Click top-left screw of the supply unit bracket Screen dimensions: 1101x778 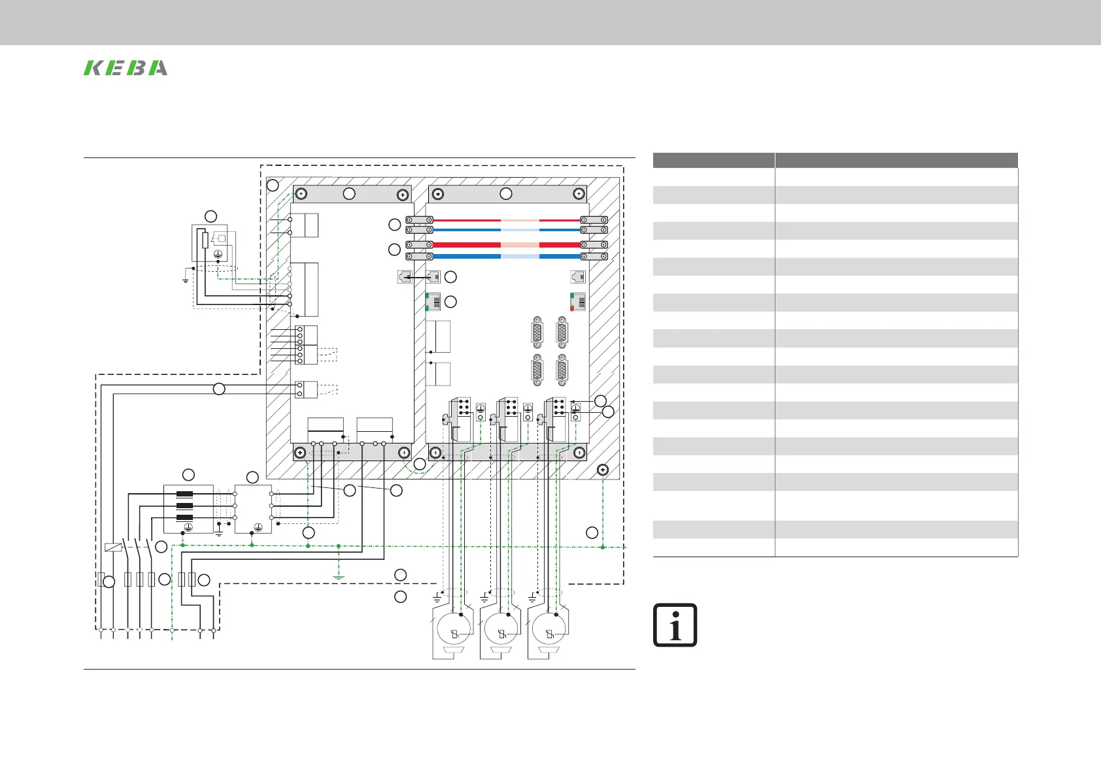(301, 194)
